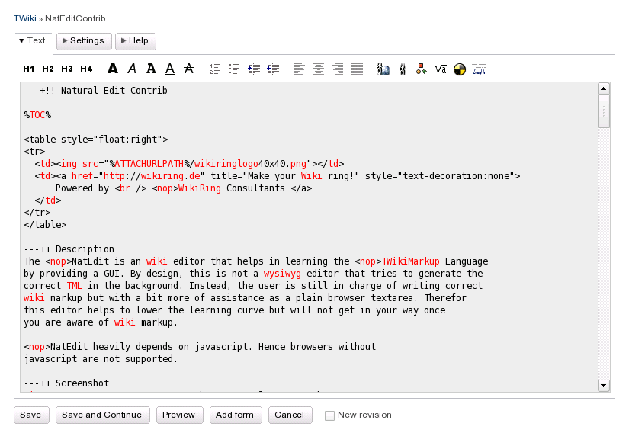Click the '---++ Description' heading line
This screenshot has height=433, width=629.
pos(69,249)
